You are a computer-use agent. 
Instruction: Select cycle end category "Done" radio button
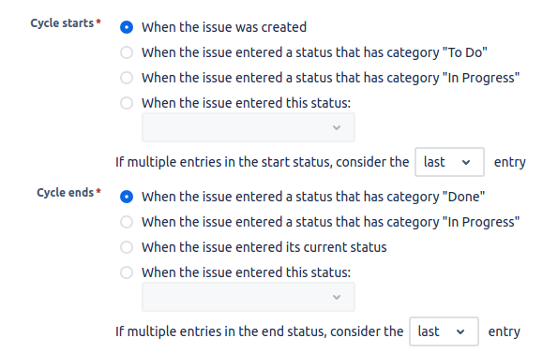click(x=127, y=197)
